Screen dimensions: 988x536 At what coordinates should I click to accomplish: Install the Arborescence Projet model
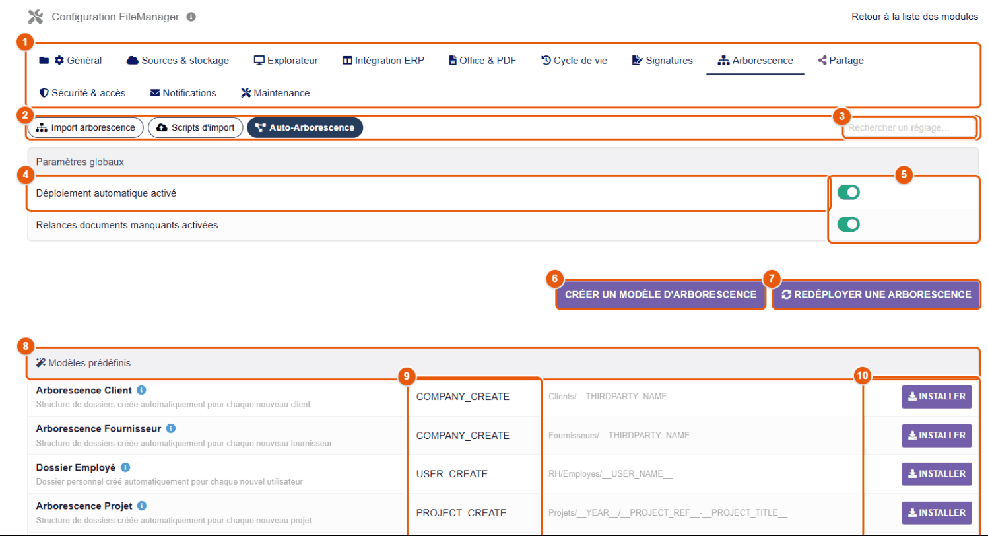(x=937, y=513)
